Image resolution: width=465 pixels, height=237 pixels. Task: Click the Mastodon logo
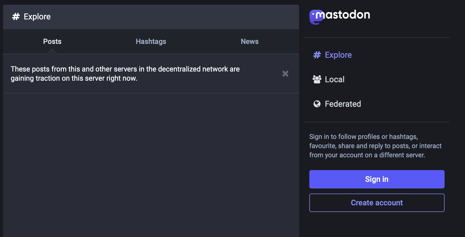[x=340, y=17]
